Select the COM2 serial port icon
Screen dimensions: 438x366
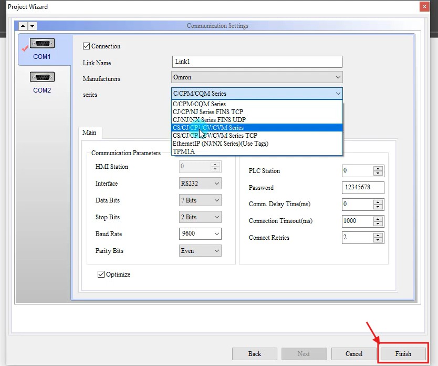point(42,77)
